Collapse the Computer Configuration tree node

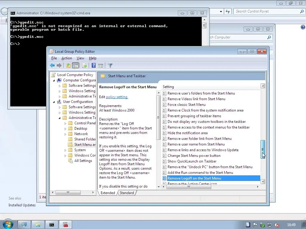click(x=54, y=81)
